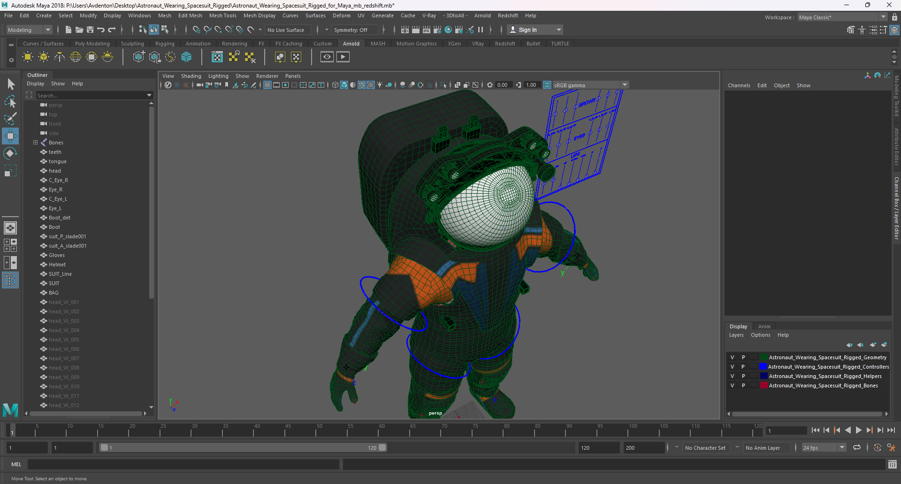Click No Live Surface field
This screenshot has height=484, width=901.
[x=287, y=30]
